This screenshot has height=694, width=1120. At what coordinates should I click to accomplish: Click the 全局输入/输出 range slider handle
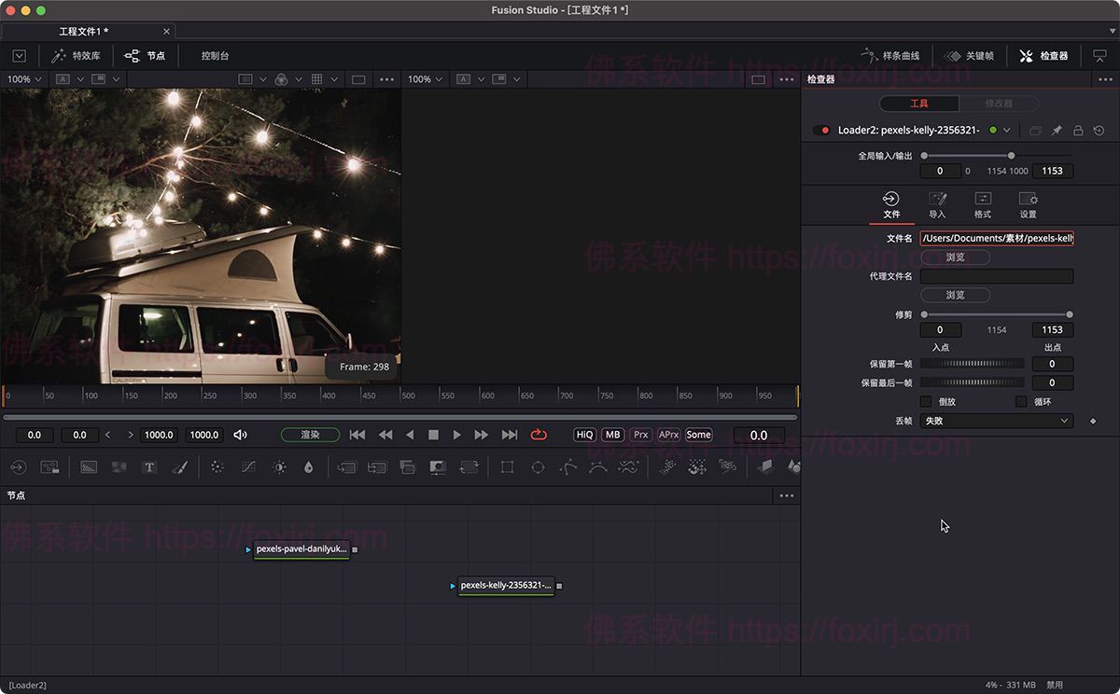pos(1012,154)
